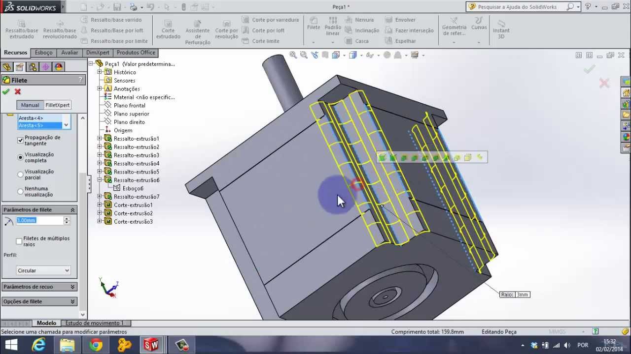Click the Zoom to area icon
This screenshot has width=631, height=354.
click(304, 55)
